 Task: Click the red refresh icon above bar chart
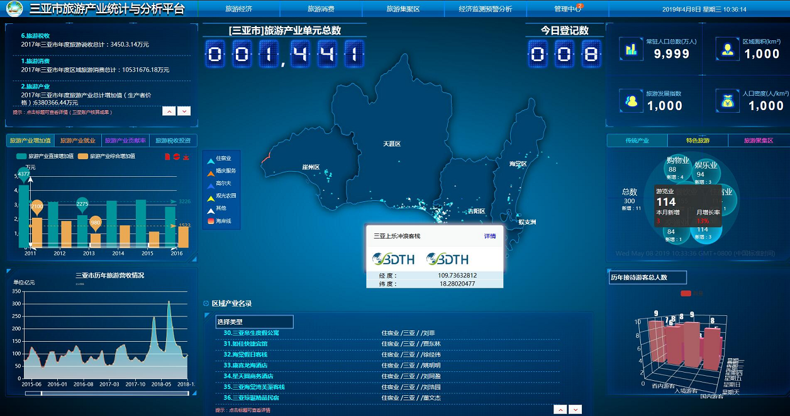[177, 156]
